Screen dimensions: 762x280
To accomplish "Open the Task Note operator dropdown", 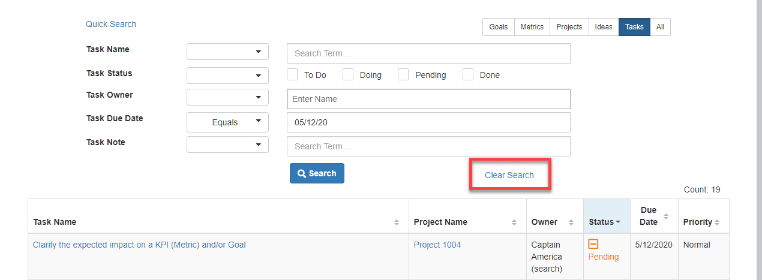I will tap(227, 144).
